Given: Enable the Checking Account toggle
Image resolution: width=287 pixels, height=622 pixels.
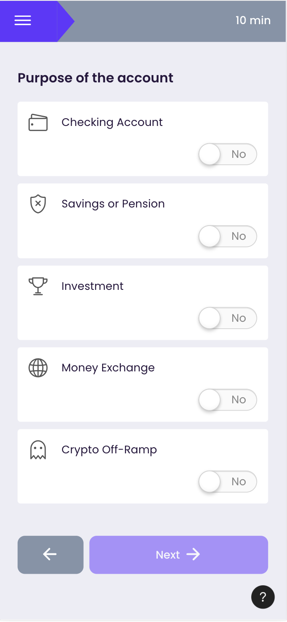Looking at the screenshot, I should click(228, 154).
